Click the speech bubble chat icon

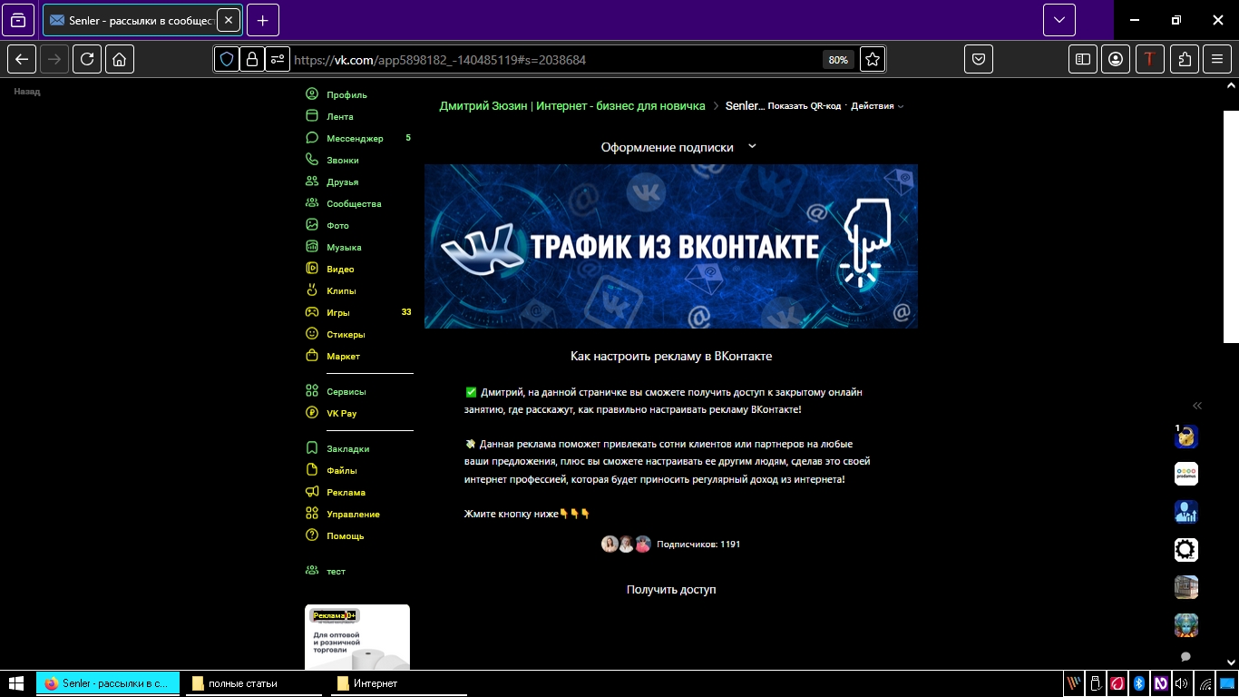click(1185, 656)
